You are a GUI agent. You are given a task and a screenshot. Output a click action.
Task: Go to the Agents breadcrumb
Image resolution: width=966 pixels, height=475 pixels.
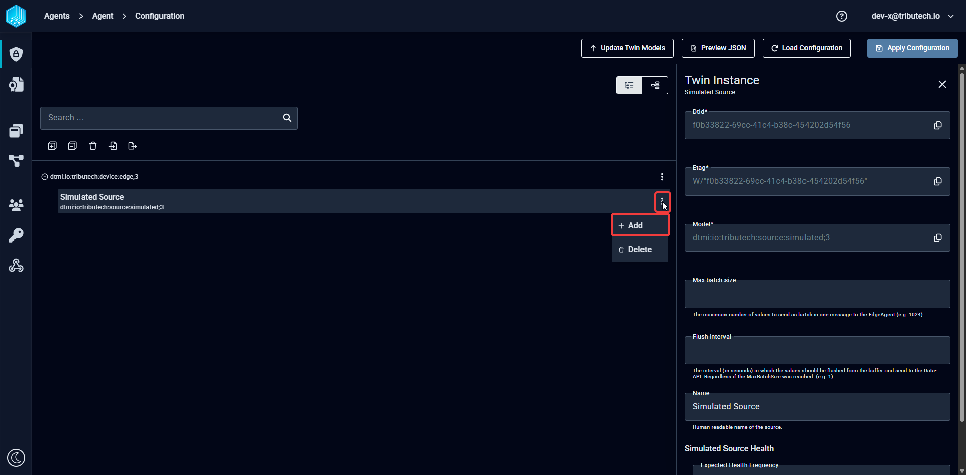click(57, 16)
